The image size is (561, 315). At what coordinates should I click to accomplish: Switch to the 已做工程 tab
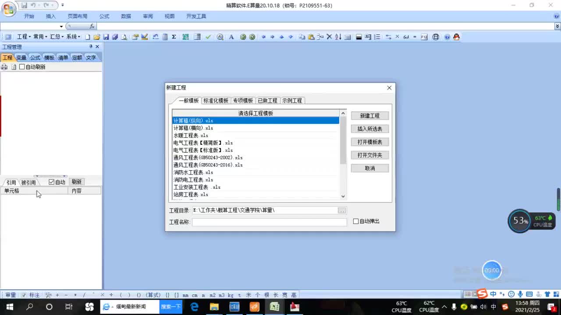[267, 101]
